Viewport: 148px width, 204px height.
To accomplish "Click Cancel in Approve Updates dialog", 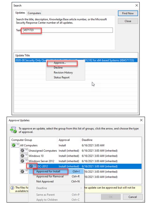I will point(133,197).
